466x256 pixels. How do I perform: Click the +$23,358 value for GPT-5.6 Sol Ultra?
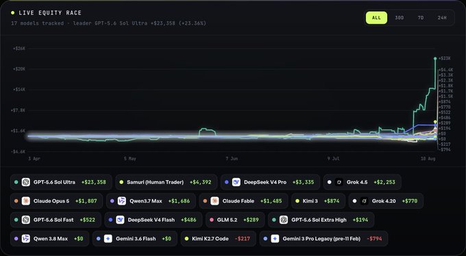click(x=94, y=182)
